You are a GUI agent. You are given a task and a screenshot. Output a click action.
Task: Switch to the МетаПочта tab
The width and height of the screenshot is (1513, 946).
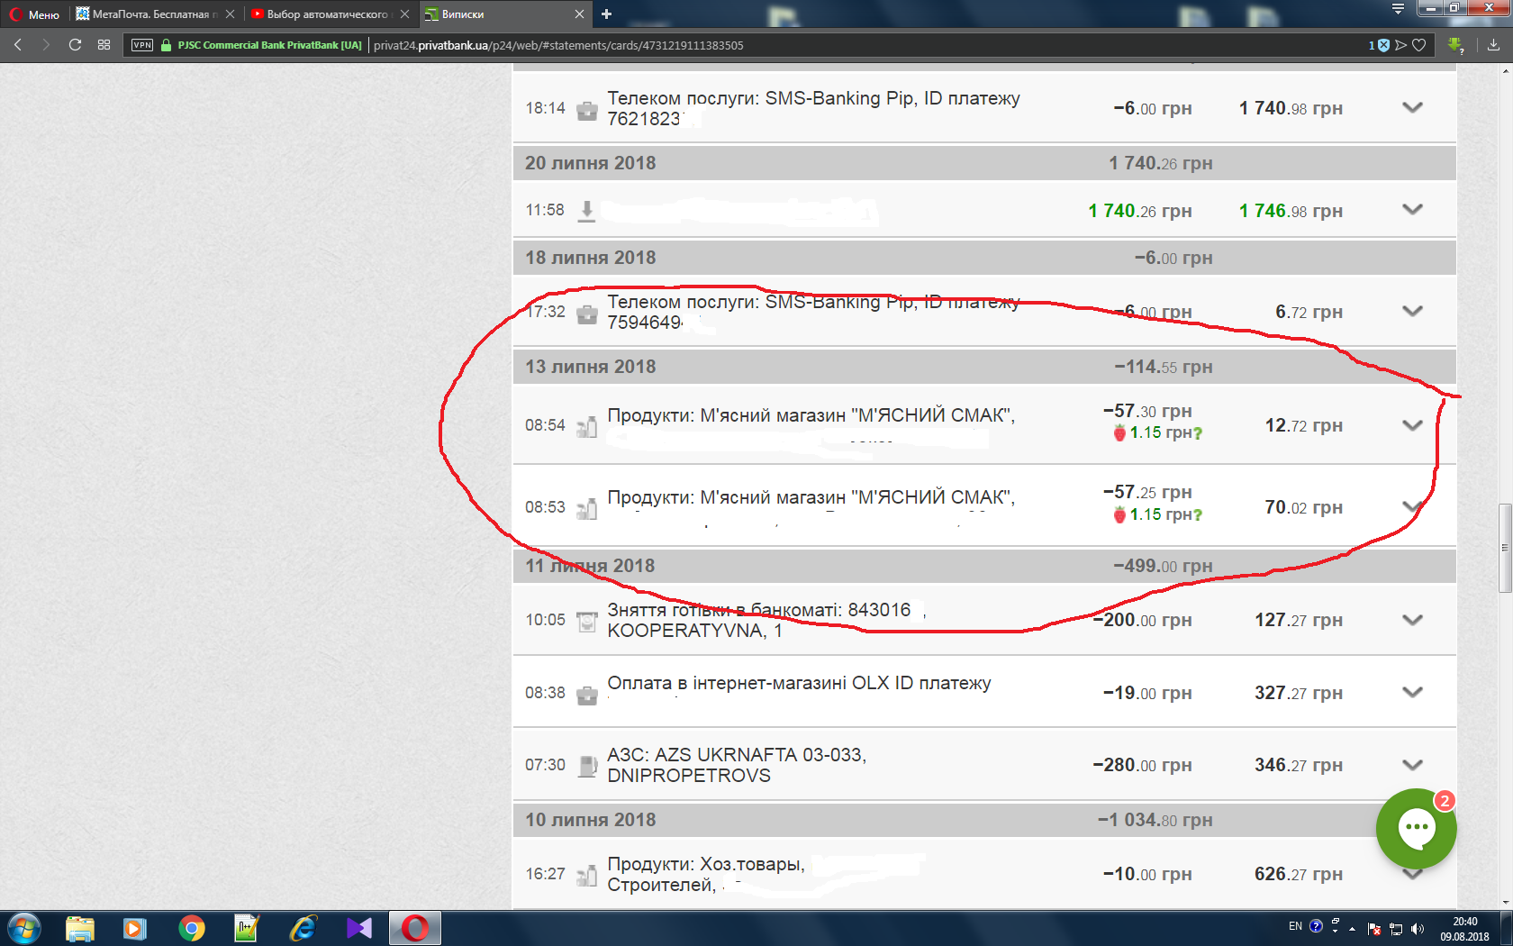pyautogui.click(x=155, y=14)
